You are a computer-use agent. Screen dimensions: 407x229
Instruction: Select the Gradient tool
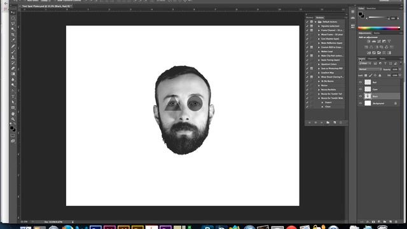pos(13,74)
